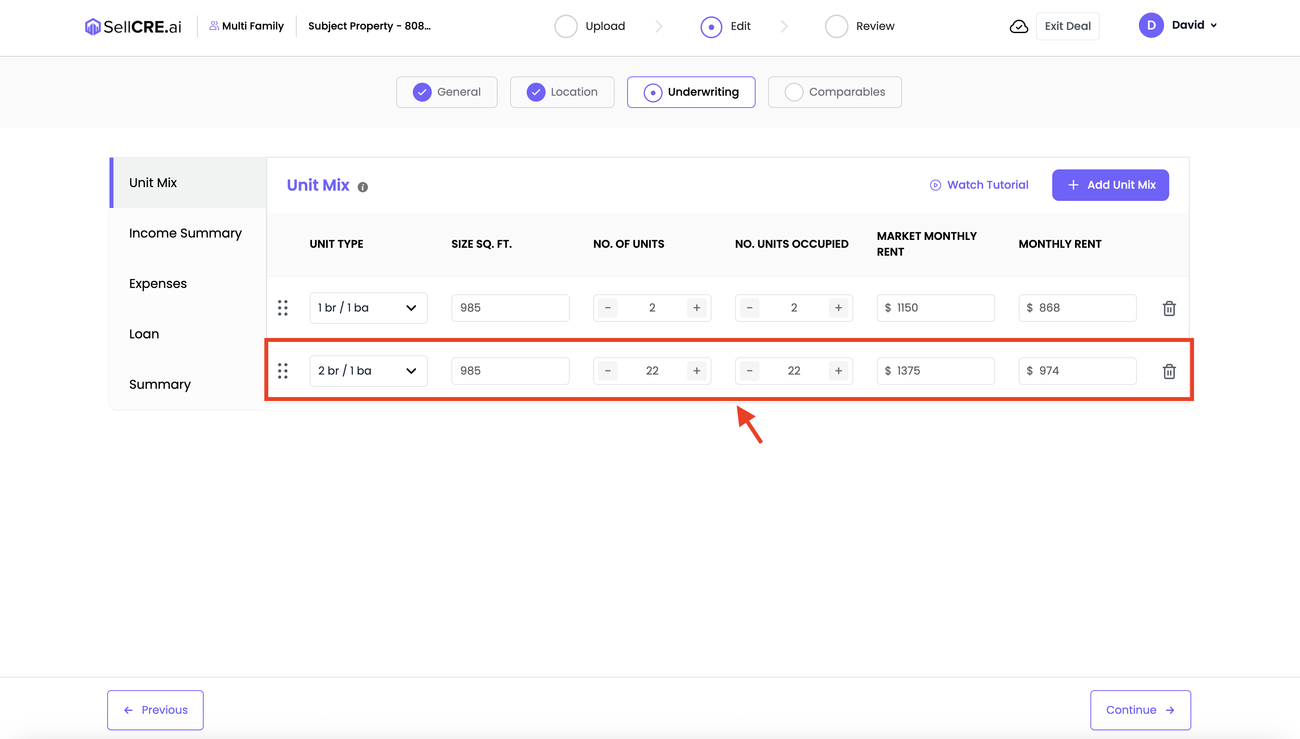Select the Comparables section radio
The height and width of the screenshot is (739, 1300).
[794, 92]
